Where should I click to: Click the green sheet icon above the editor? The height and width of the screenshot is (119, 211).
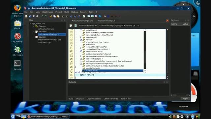point(75,26)
